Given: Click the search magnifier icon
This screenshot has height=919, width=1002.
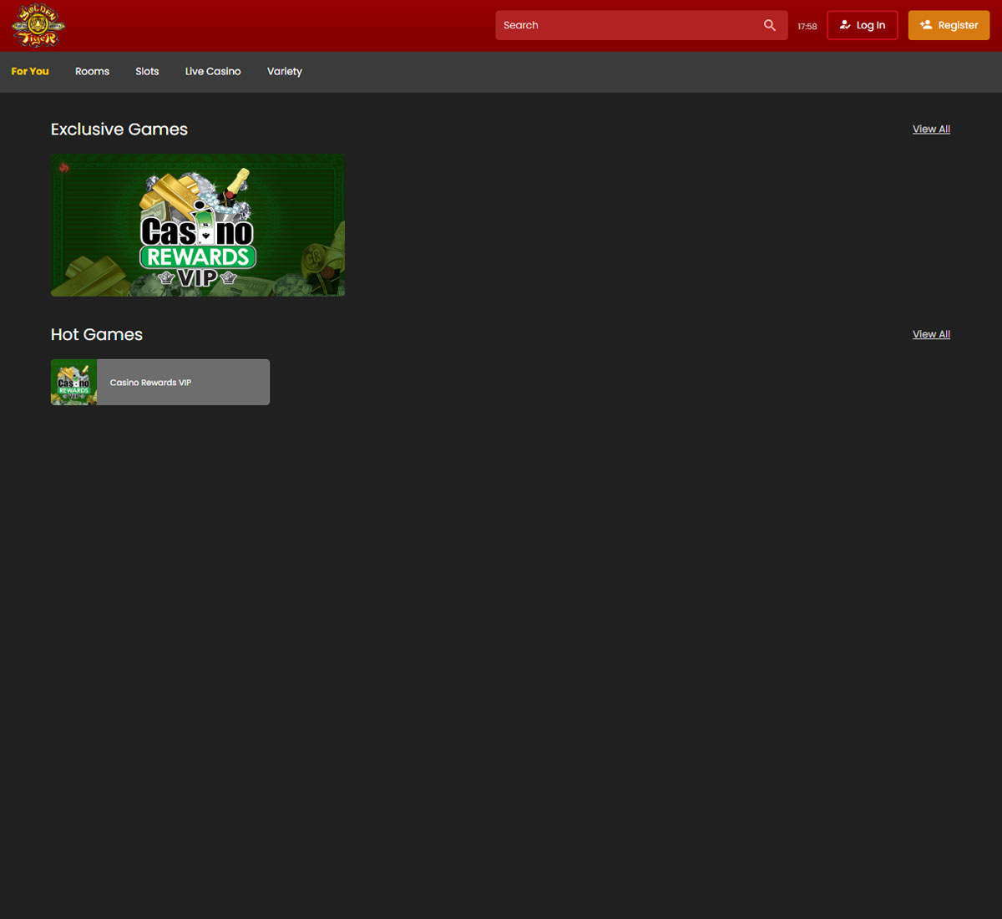Looking at the screenshot, I should pos(769,25).
